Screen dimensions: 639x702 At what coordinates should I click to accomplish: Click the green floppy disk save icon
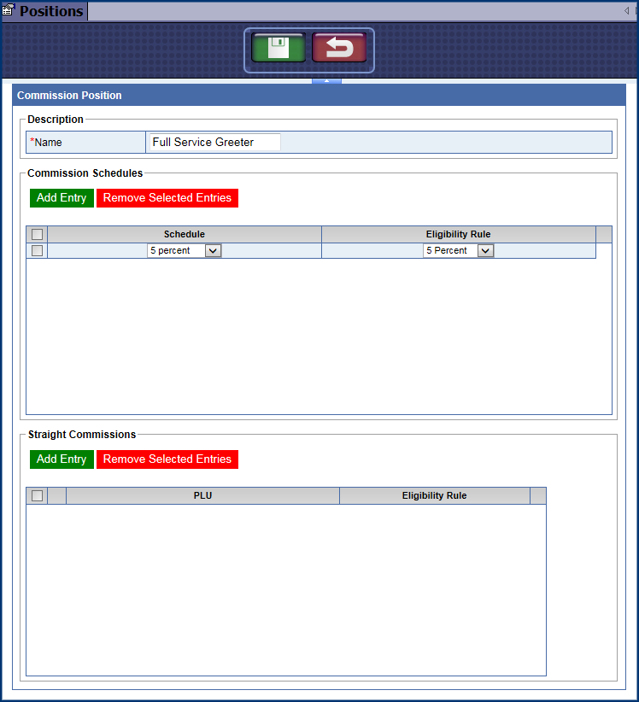coord(278,49)
